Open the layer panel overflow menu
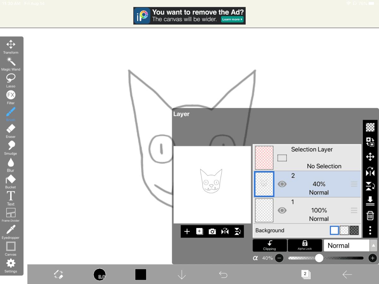This screenshot has height=284, width=379. 370,230
